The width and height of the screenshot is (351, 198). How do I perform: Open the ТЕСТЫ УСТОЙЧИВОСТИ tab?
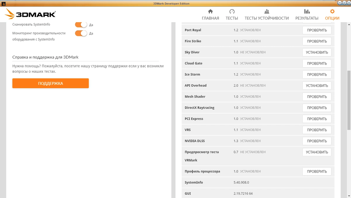point(267,18)
